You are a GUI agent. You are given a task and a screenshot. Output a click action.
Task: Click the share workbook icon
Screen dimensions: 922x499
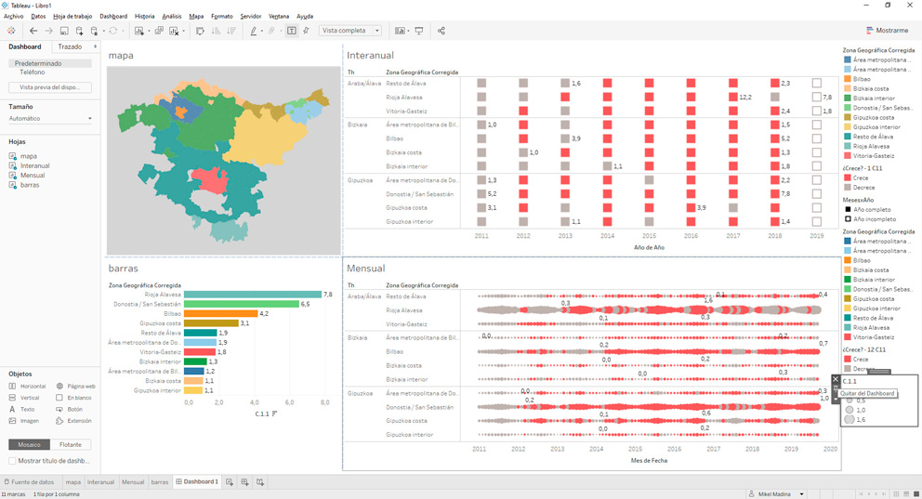[441, 31]
